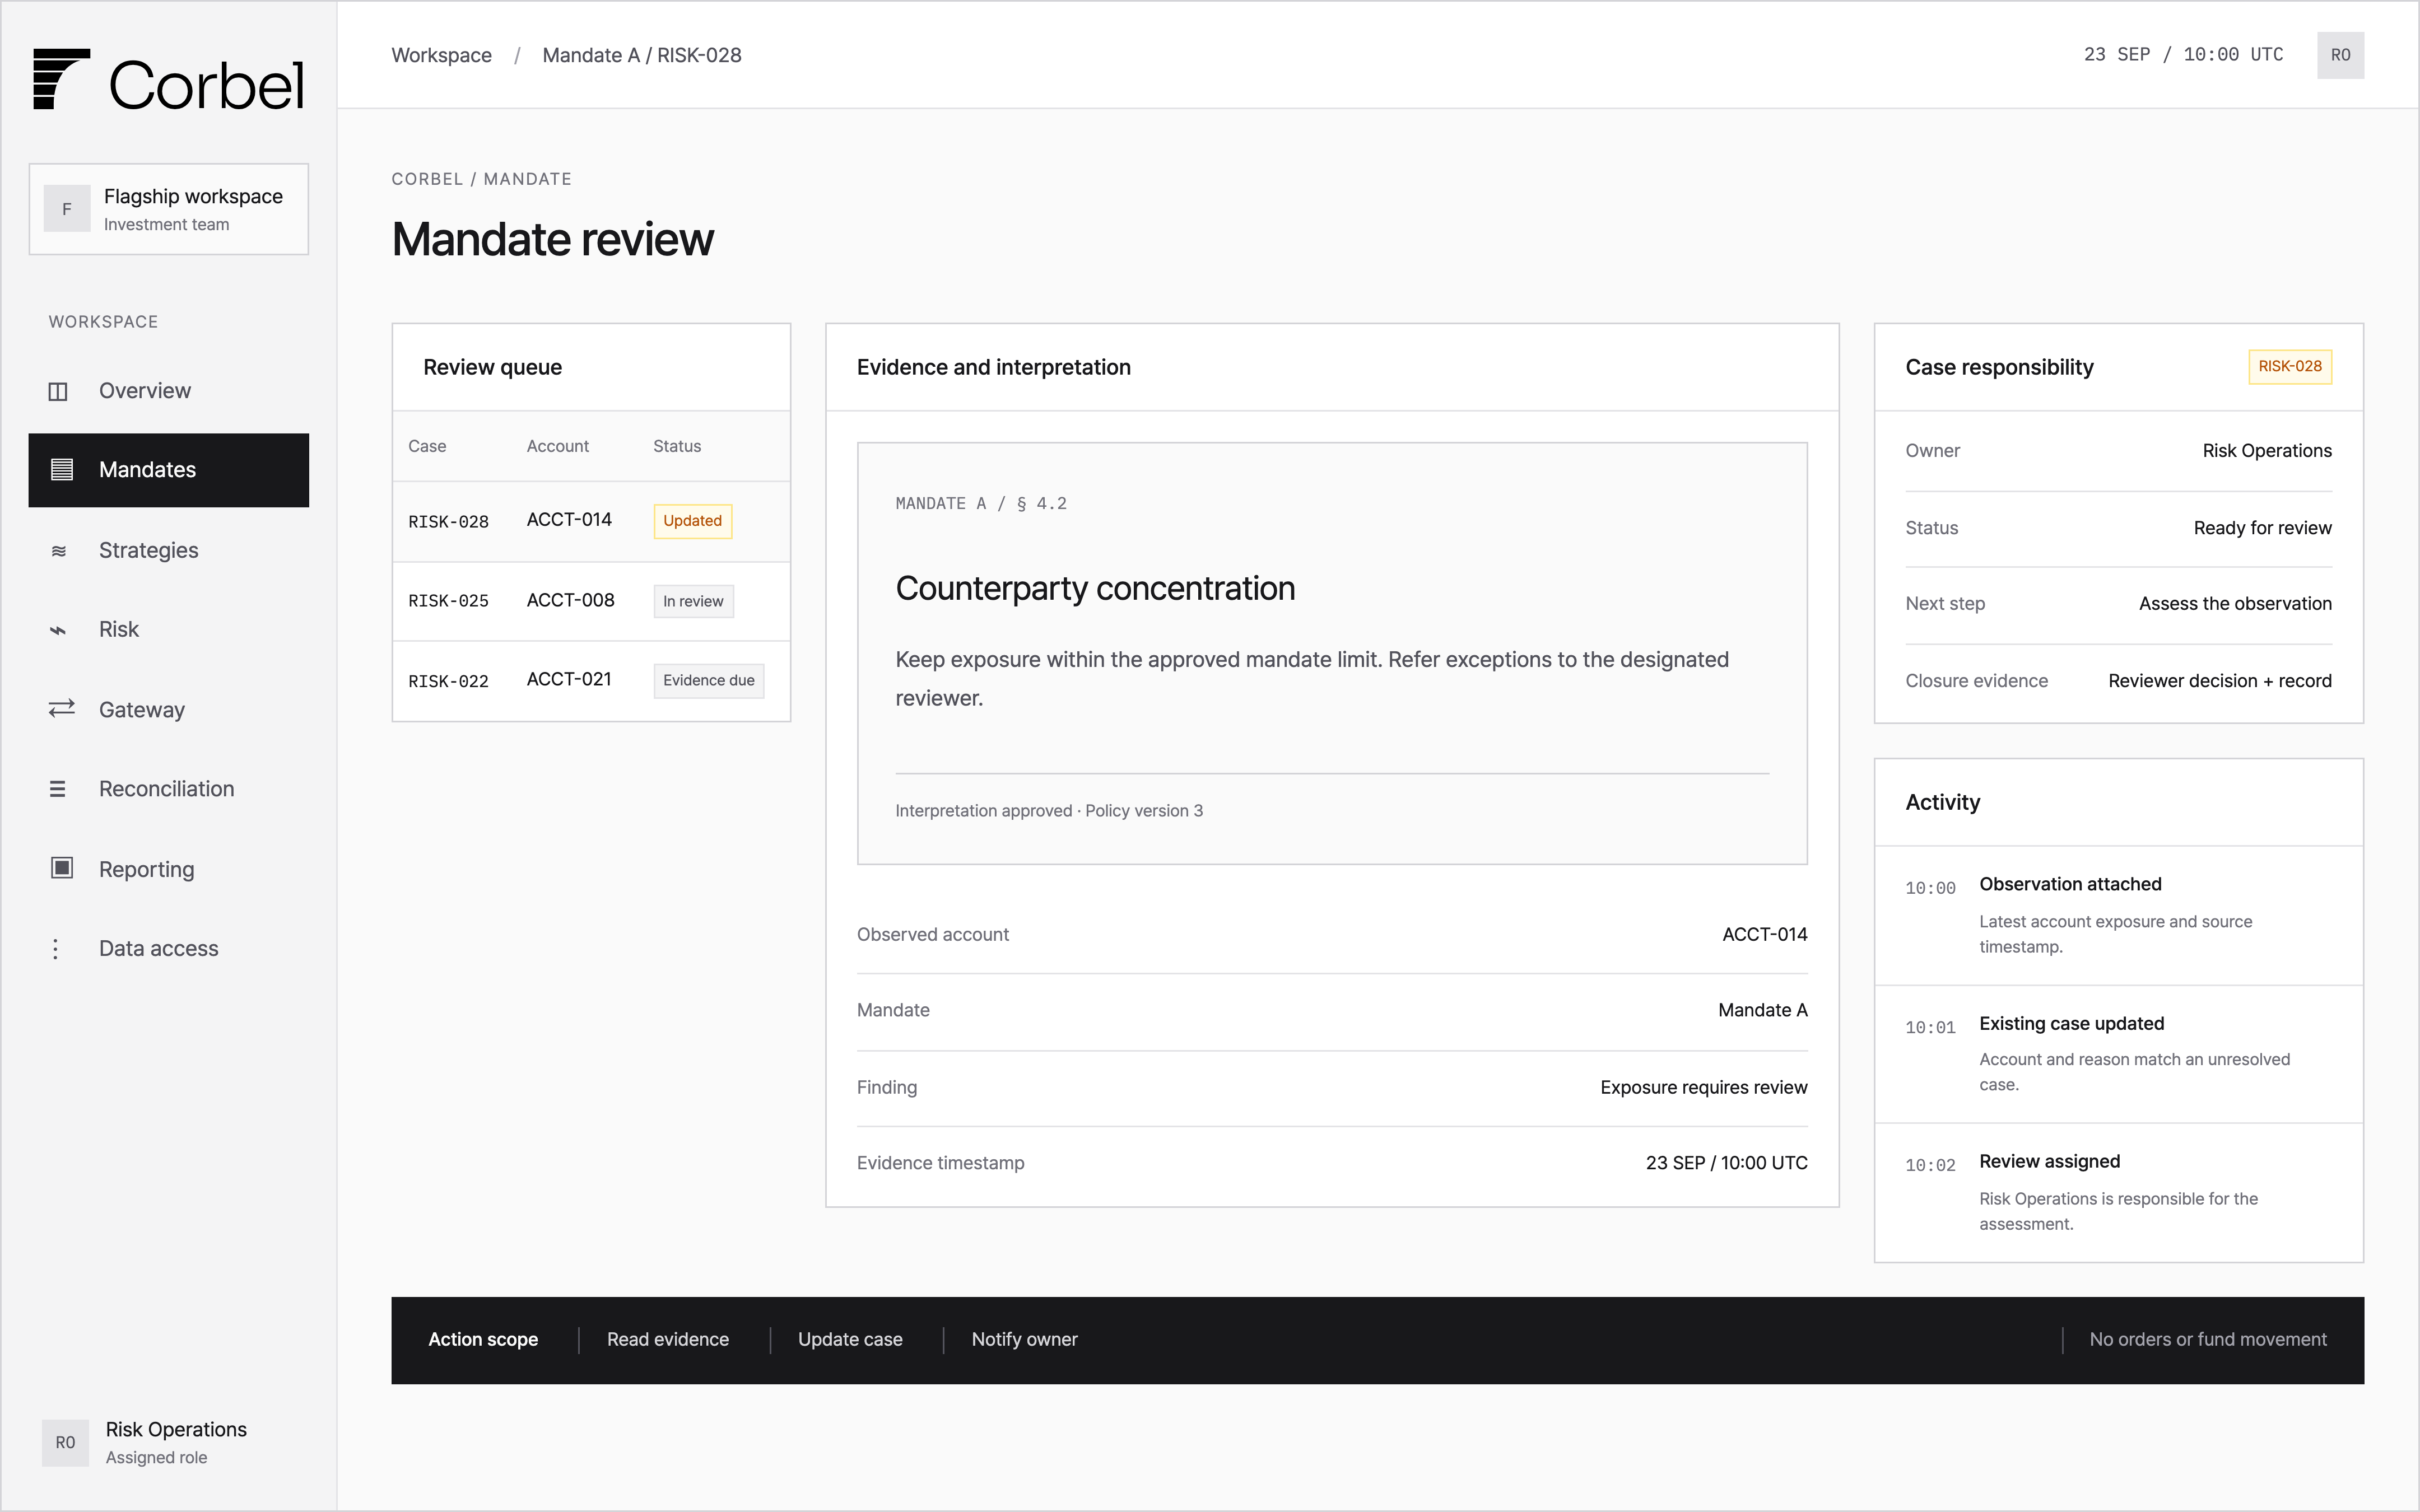Click the Workspace breadcrumb link

click(x=441, y=55)
